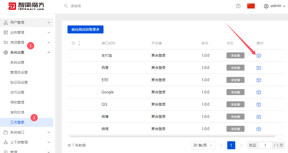The image size is (288, 153).
Task: Click the China flag language icon
Action: point(251,6)
